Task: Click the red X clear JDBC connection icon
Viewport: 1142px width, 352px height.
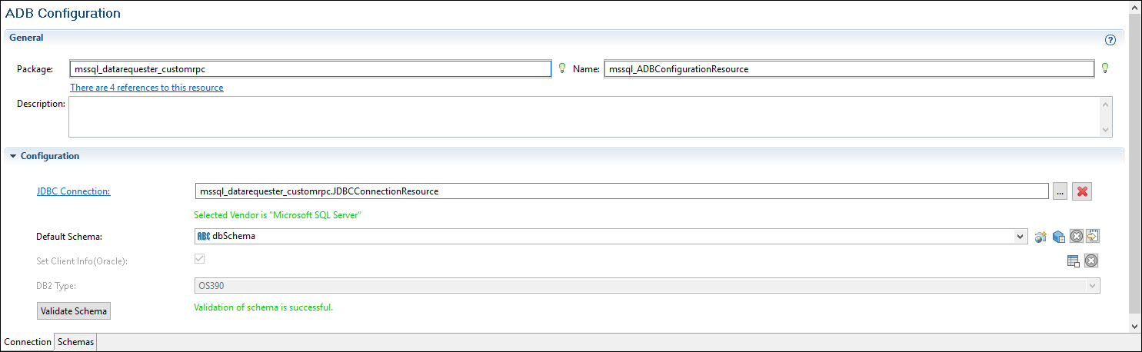Action: [1083, 191]
